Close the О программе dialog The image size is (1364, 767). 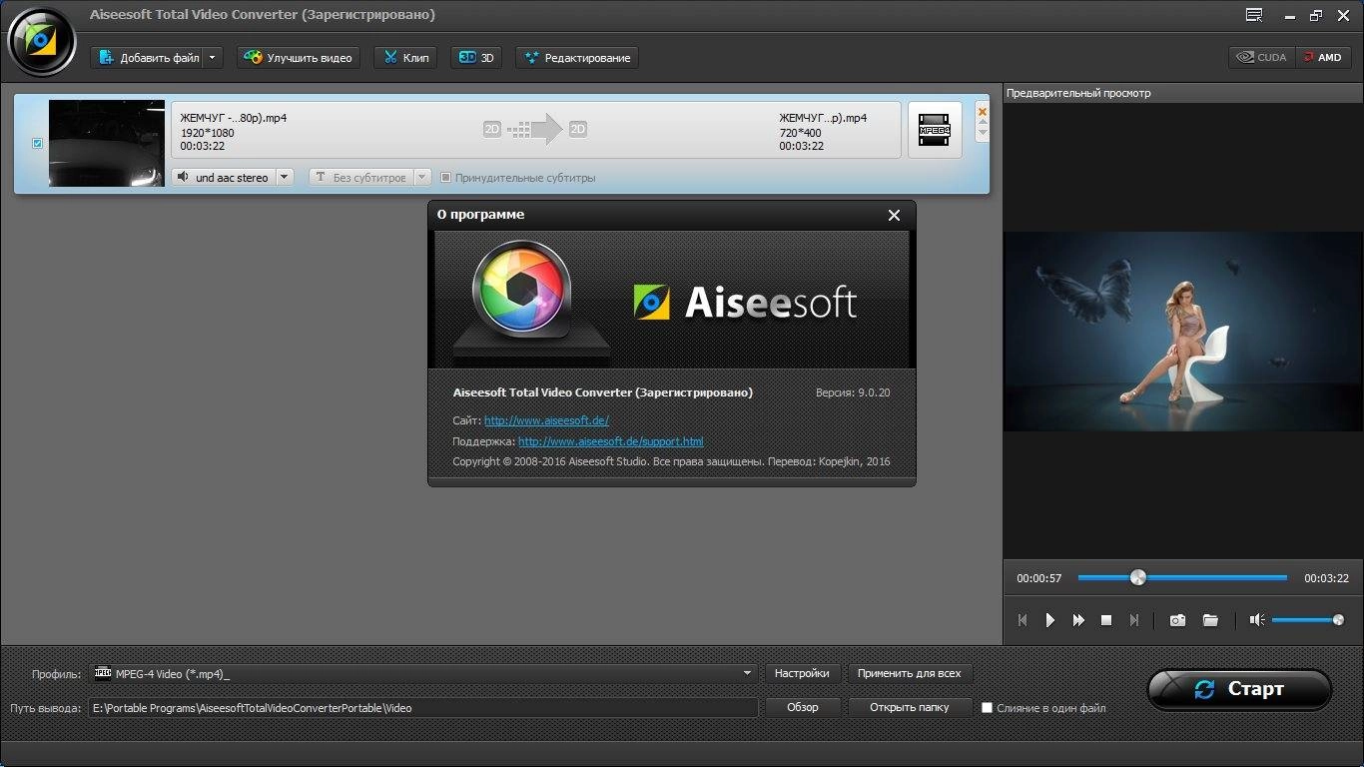894,215
